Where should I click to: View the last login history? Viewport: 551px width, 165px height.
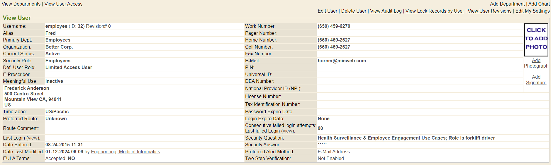tap(33, 138)
